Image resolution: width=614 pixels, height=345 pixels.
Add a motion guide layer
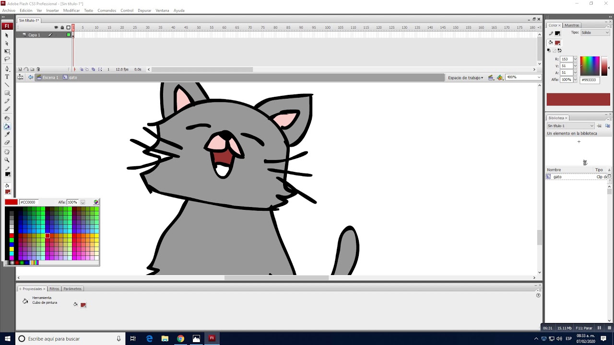pos(26,69)
